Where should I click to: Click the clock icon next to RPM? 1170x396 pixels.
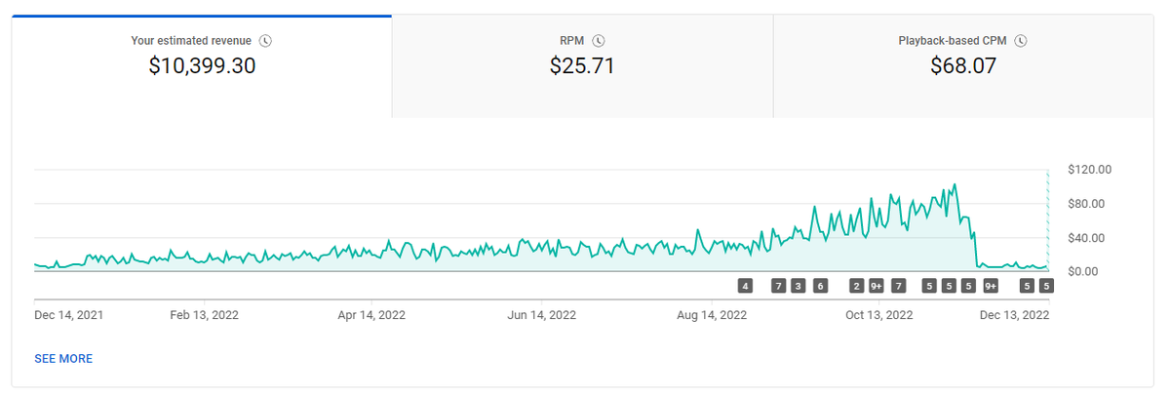point(599,41)
